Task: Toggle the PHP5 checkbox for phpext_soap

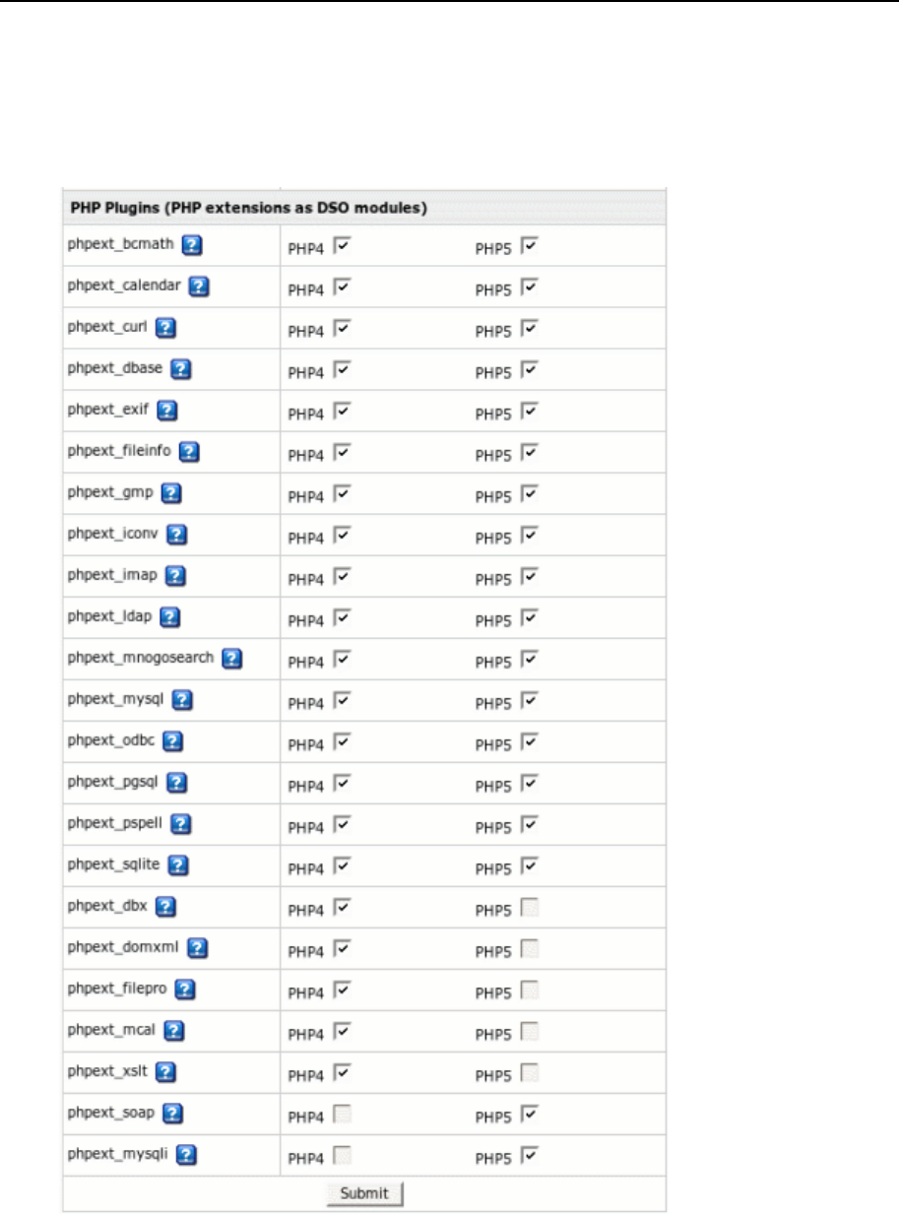Action: point(530,1114)
